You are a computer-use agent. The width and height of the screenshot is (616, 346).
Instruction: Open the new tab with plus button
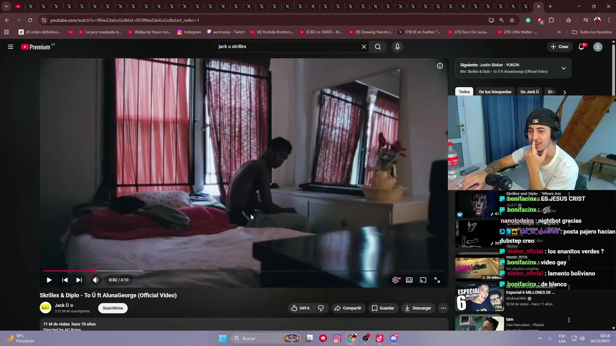point(550,6)
